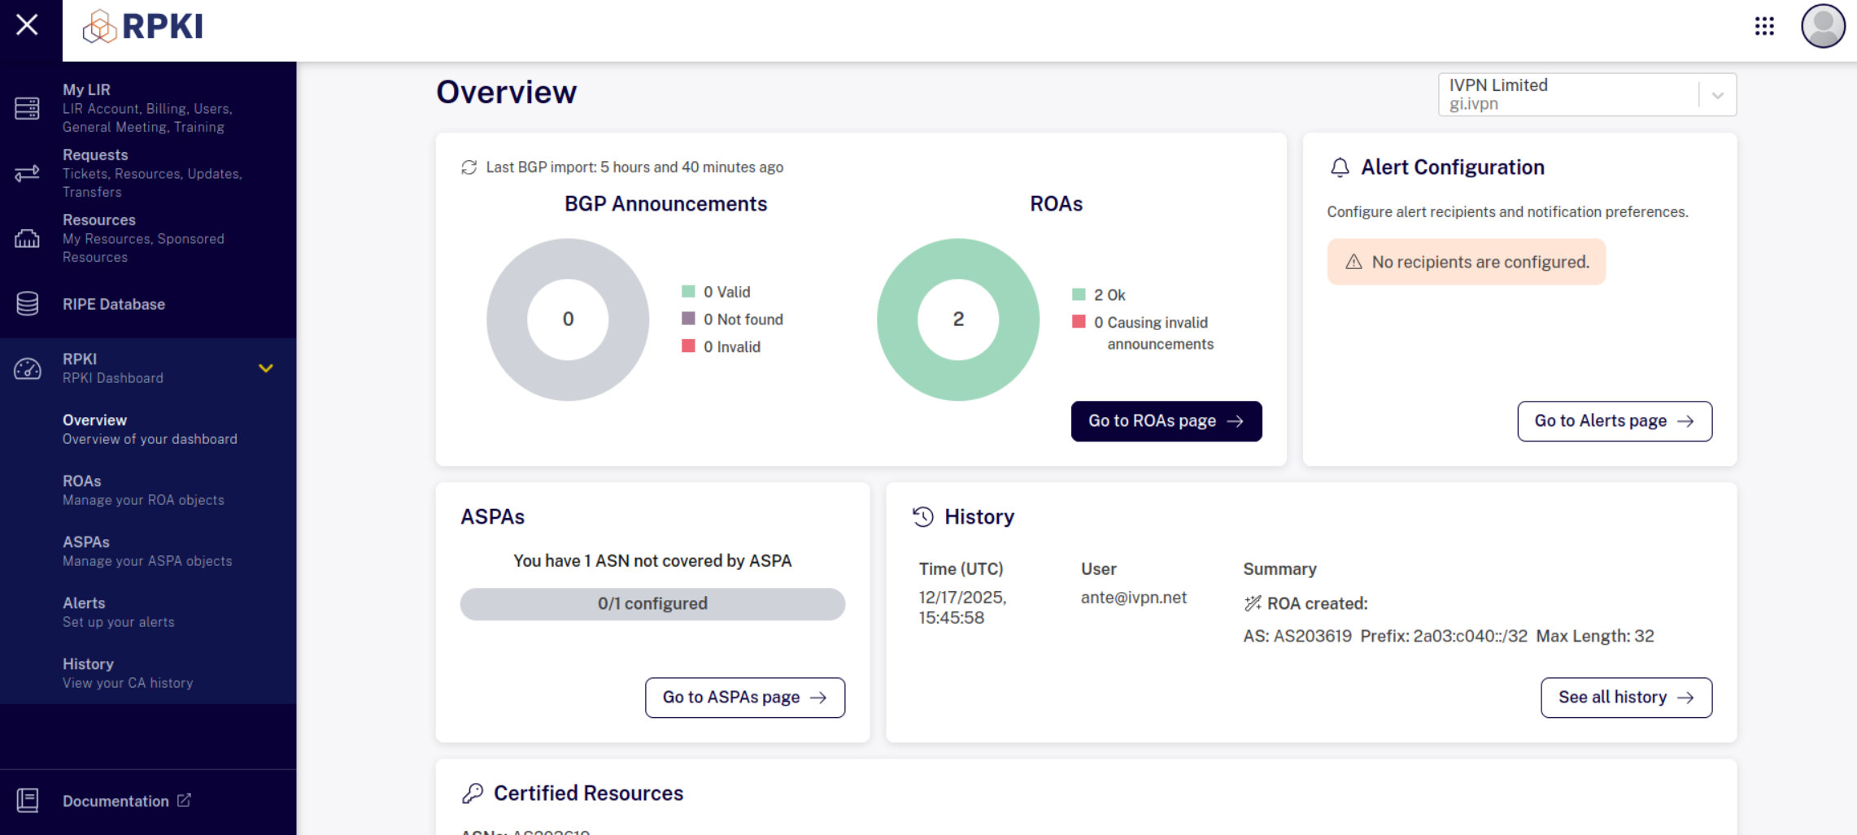The height and width of the screenshot is (835, 1857).
Task: Open the apps grid icon
Action: pyautogui.click(x=1764, y=26)
